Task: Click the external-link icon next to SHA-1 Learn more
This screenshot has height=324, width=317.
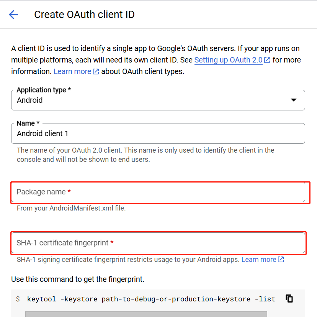Action: pyautogui.click(x=281, y=259)
